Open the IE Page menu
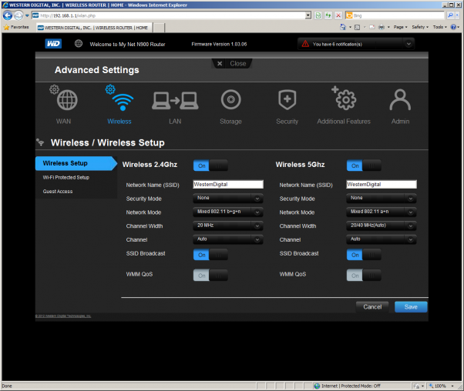 coord(400,27)
